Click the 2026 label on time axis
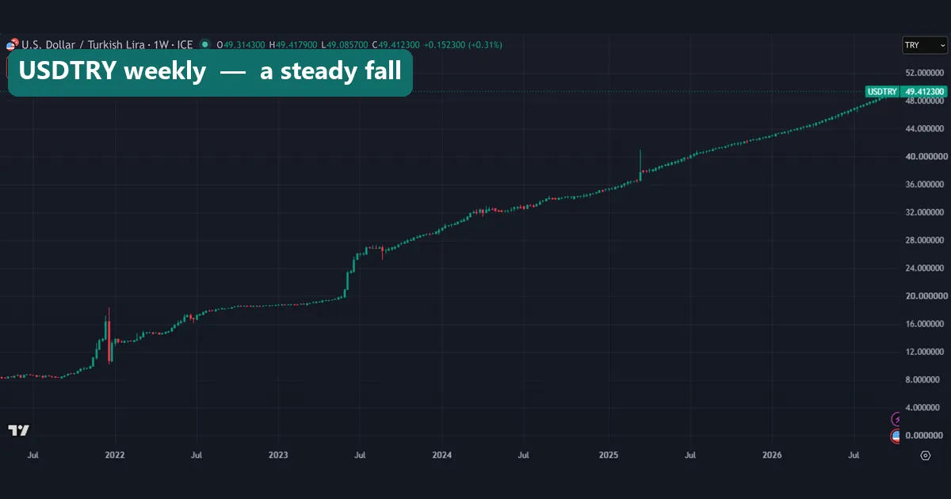This screenshot has width=951, height=499. [x=772, y=455]
